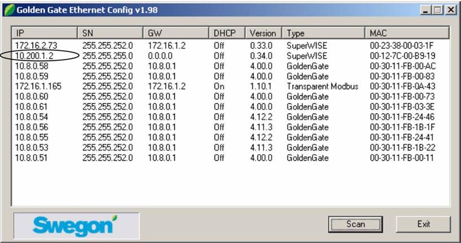Image resolution: width=461 pixels, height=243 pixels.
Task: Select the device at IP 10.8.0.60
Action: coord(231,96)
